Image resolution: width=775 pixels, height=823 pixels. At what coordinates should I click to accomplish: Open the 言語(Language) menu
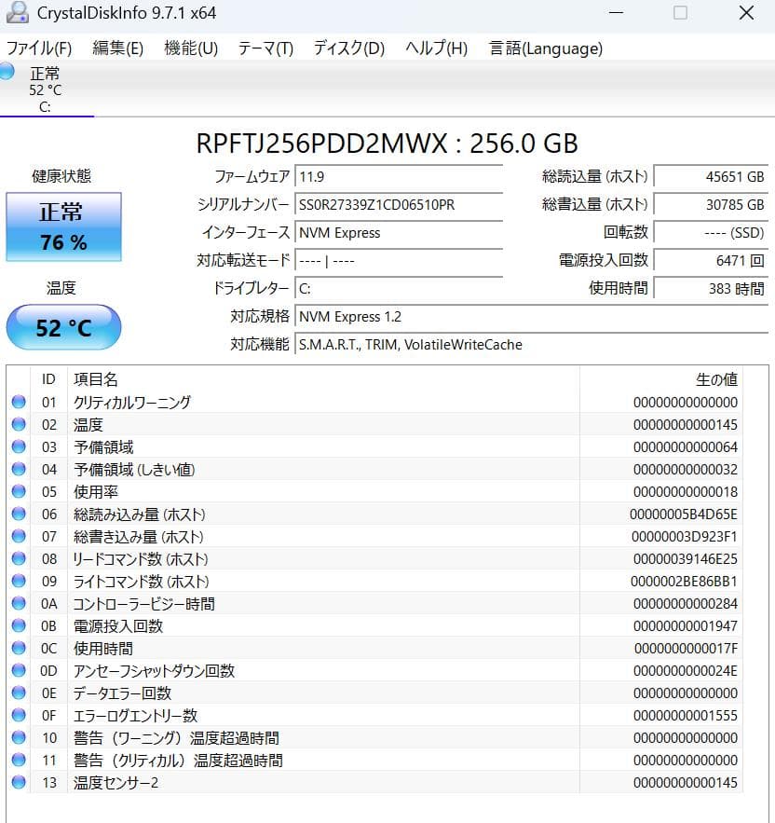[x=546, y=48]
